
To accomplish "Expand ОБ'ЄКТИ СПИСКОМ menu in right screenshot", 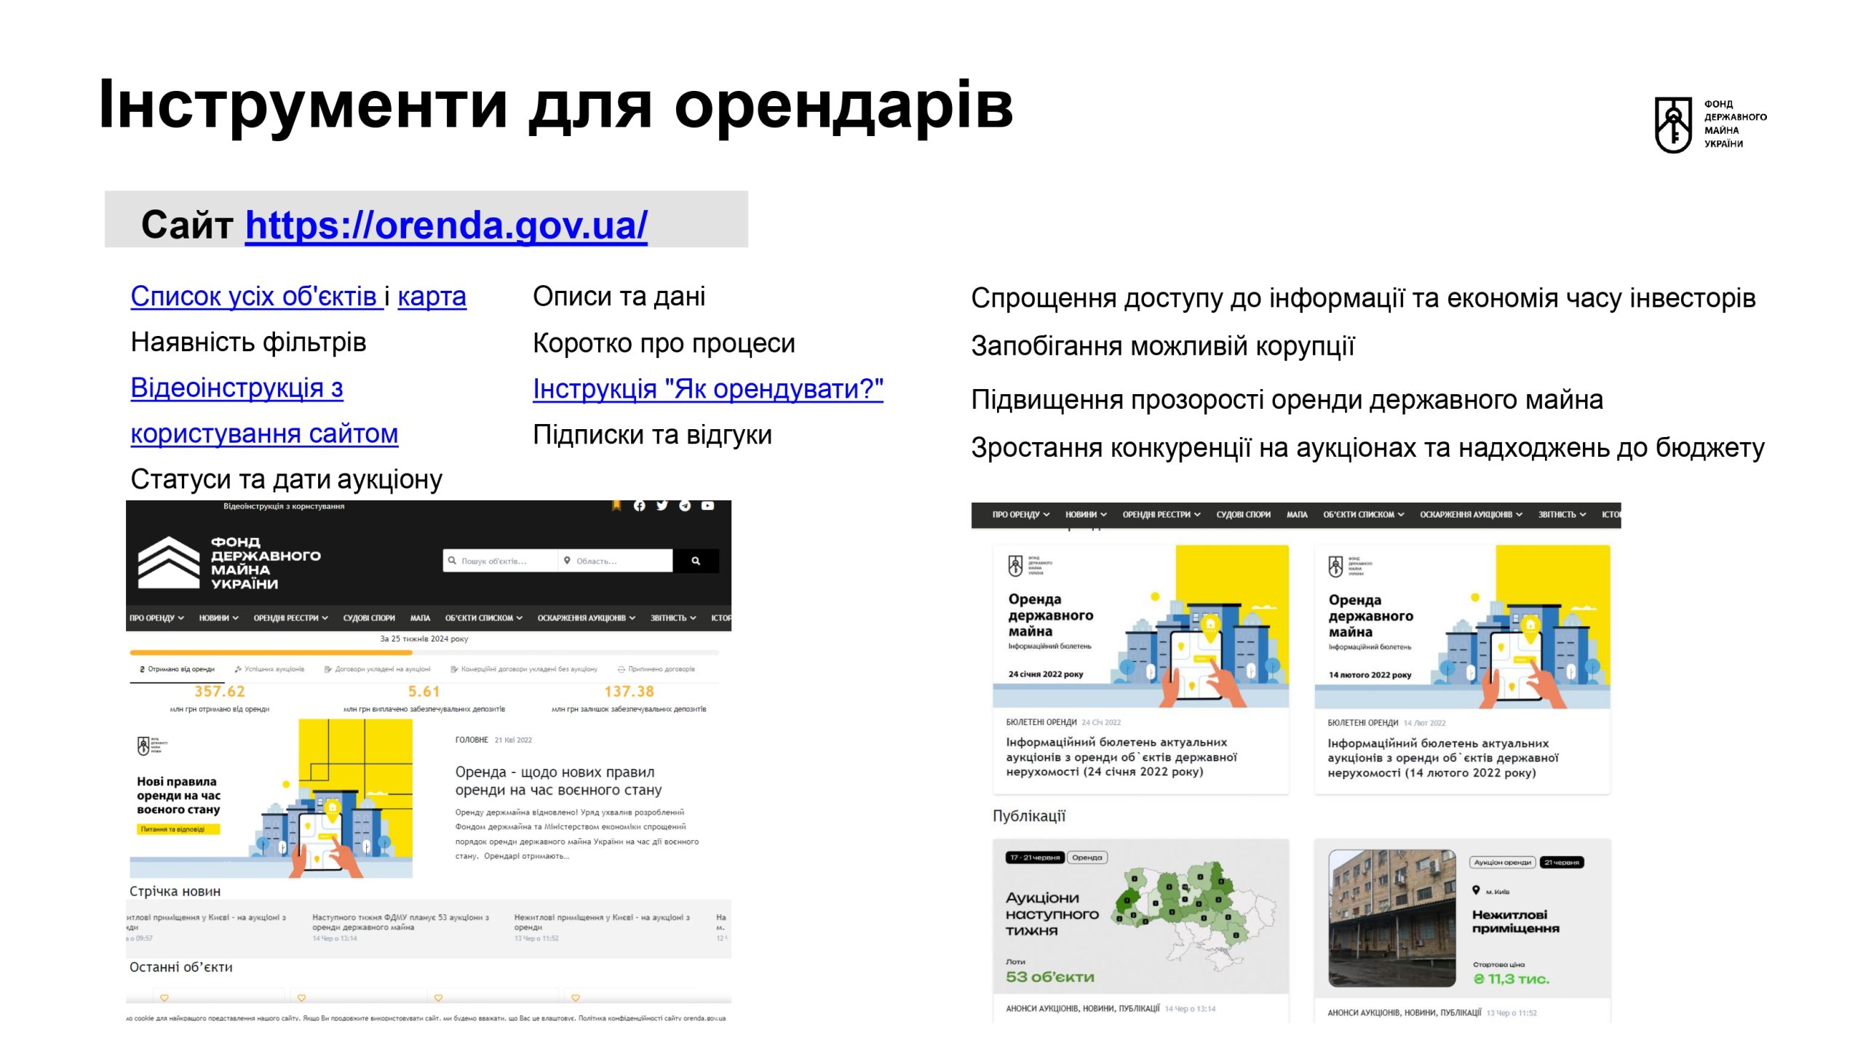I will [x=1363, y=515].
